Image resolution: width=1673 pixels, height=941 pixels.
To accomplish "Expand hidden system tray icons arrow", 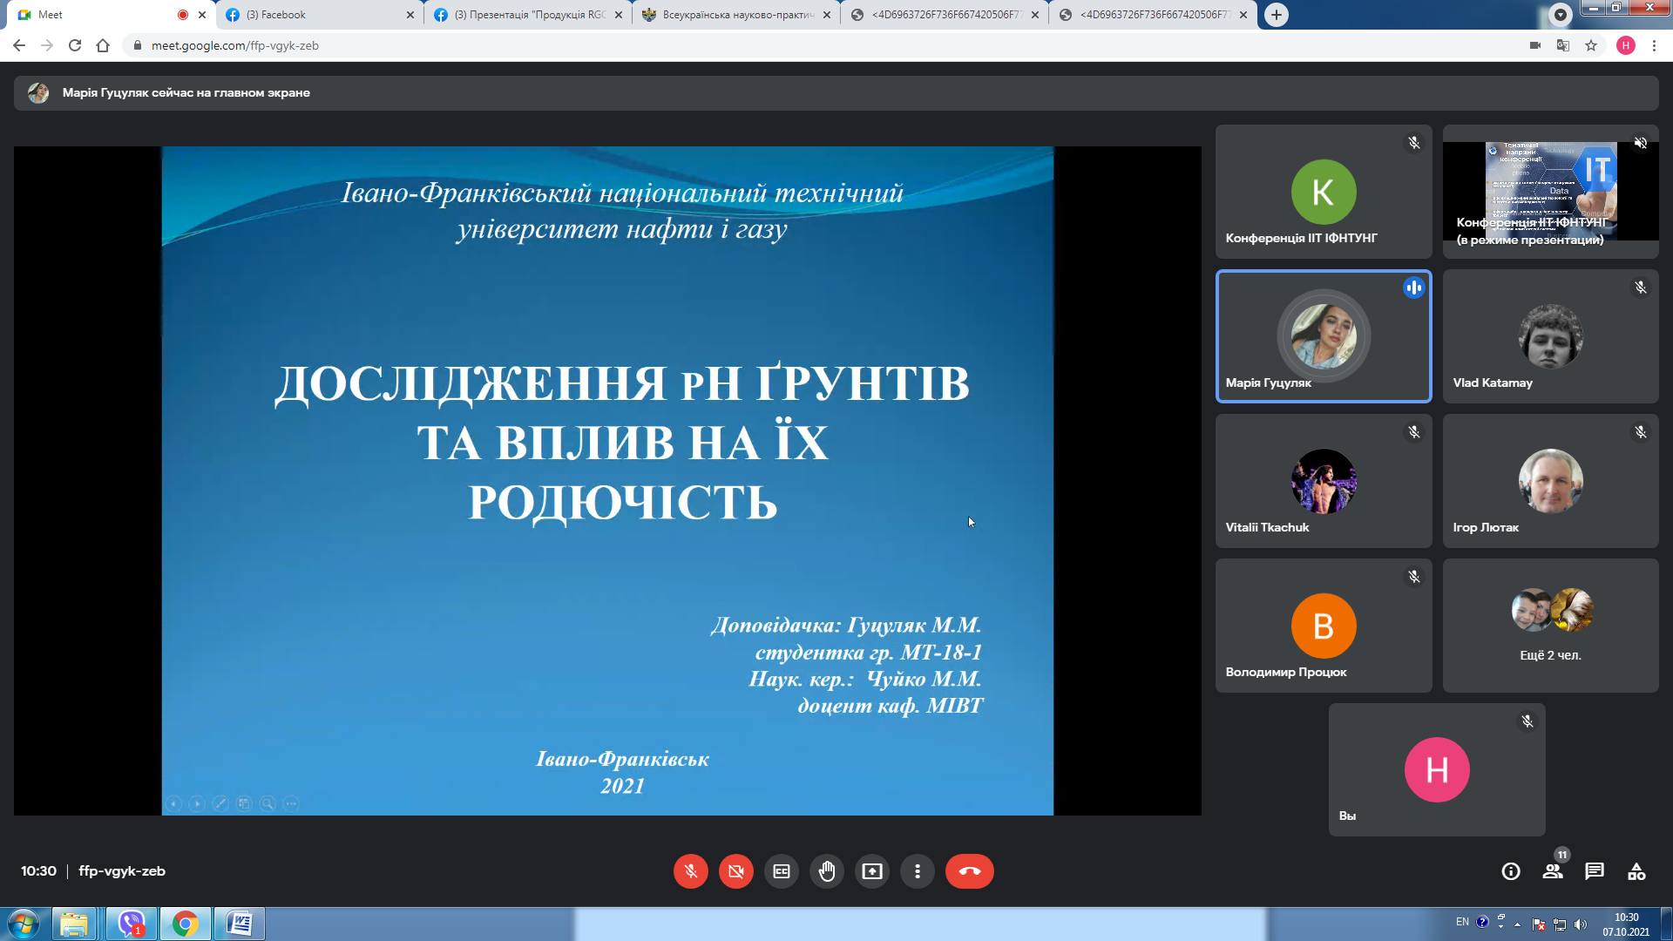I will click(x=1517, y=924).
